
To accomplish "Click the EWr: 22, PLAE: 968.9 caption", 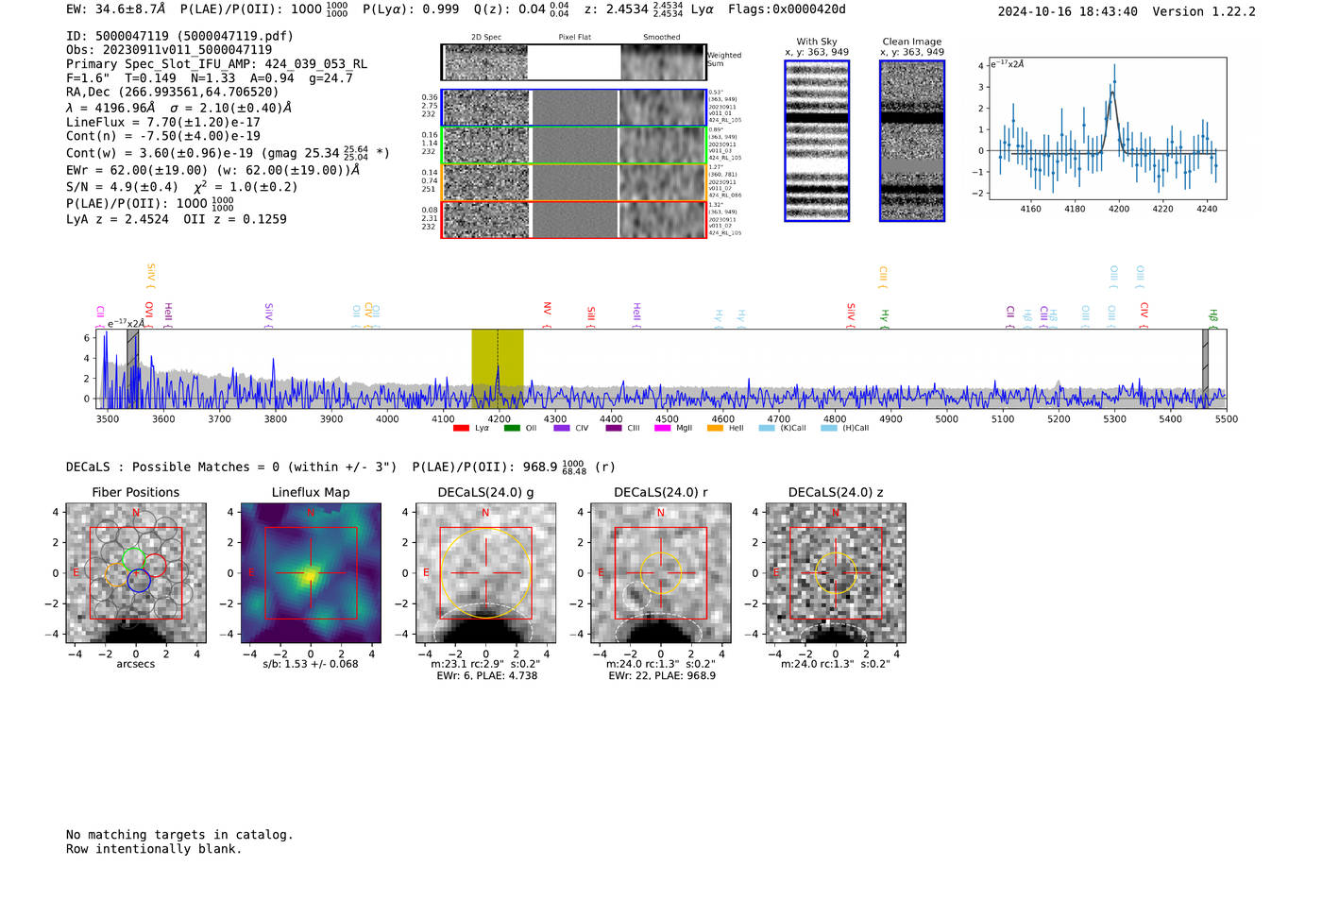I will coord(662,676).
